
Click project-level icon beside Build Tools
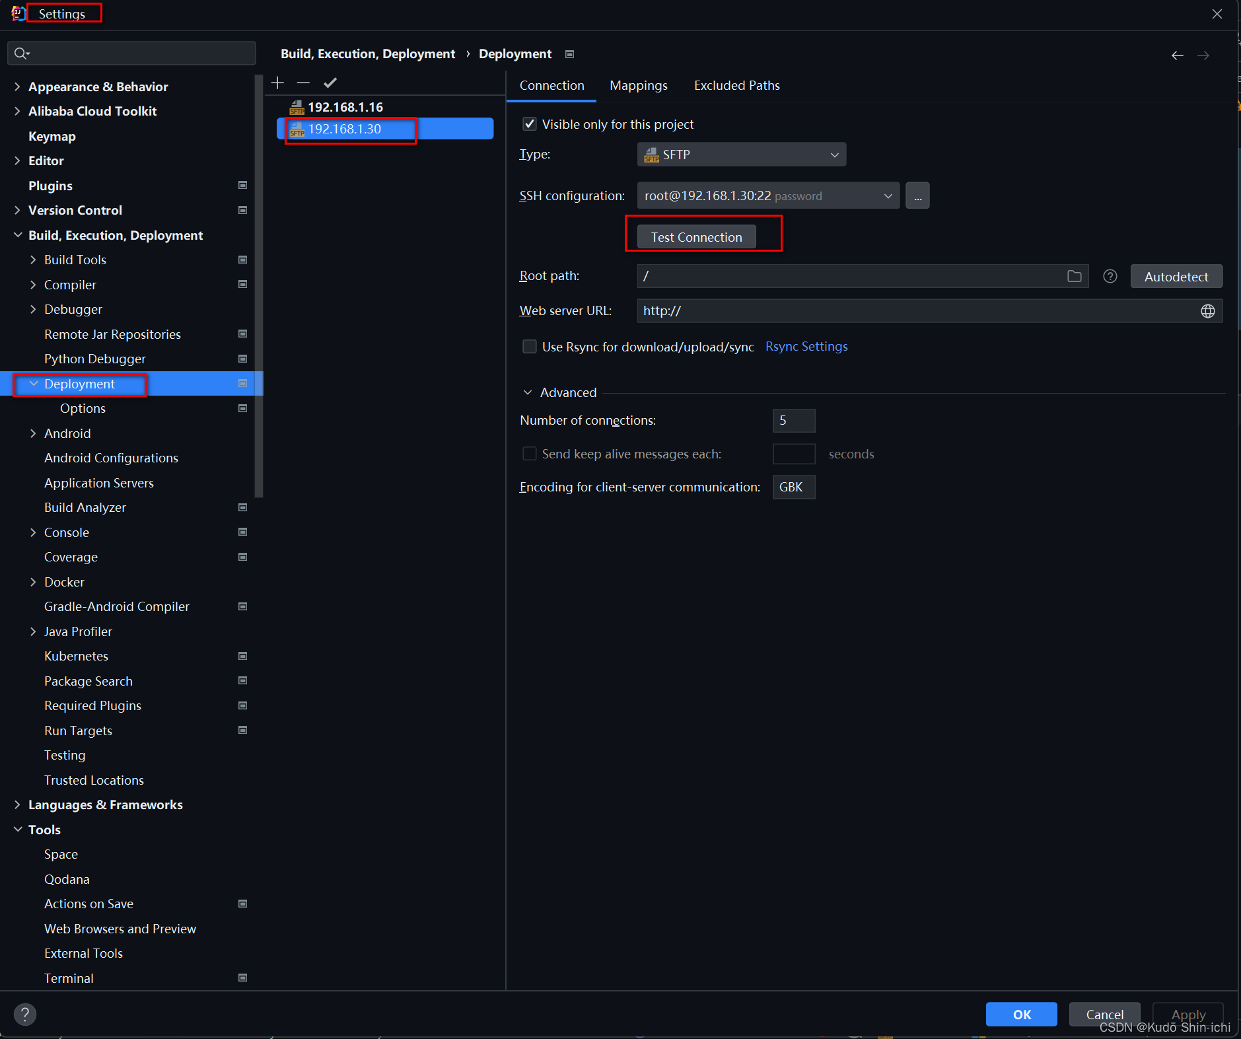(x=242, y=260)
